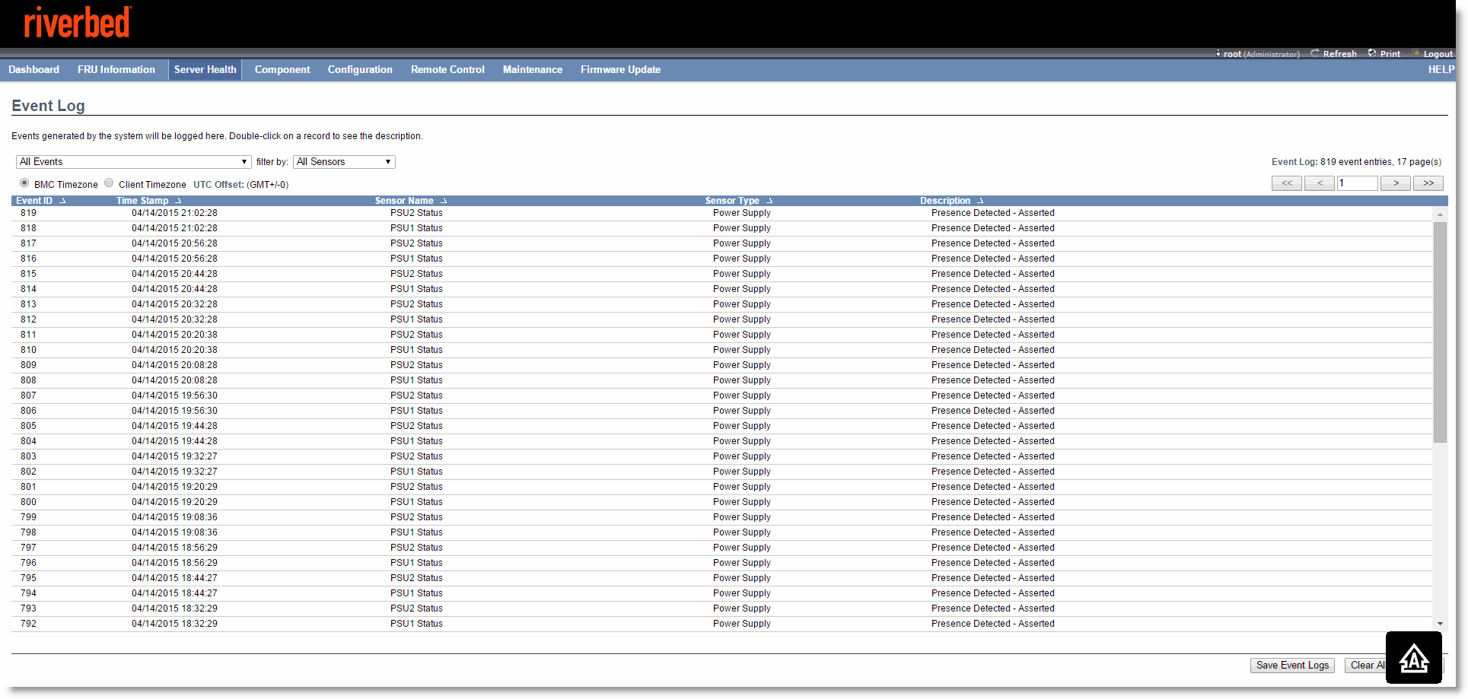Select event row 813
This screenshot has width=1468, height=699.
tap(721, 304)
